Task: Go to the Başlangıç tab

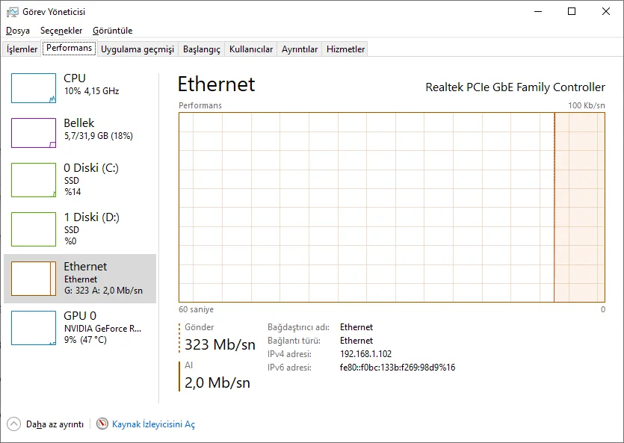Action: [x=202, y=49]
